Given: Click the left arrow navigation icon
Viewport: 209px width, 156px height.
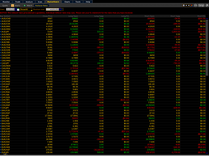Looking at the screenshot, I should click(x=186, y=5).
